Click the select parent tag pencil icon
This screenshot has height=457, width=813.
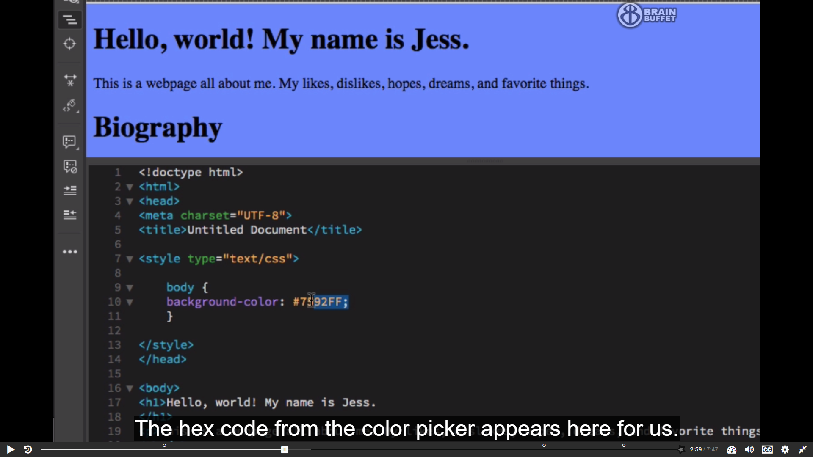pos(70,105)
